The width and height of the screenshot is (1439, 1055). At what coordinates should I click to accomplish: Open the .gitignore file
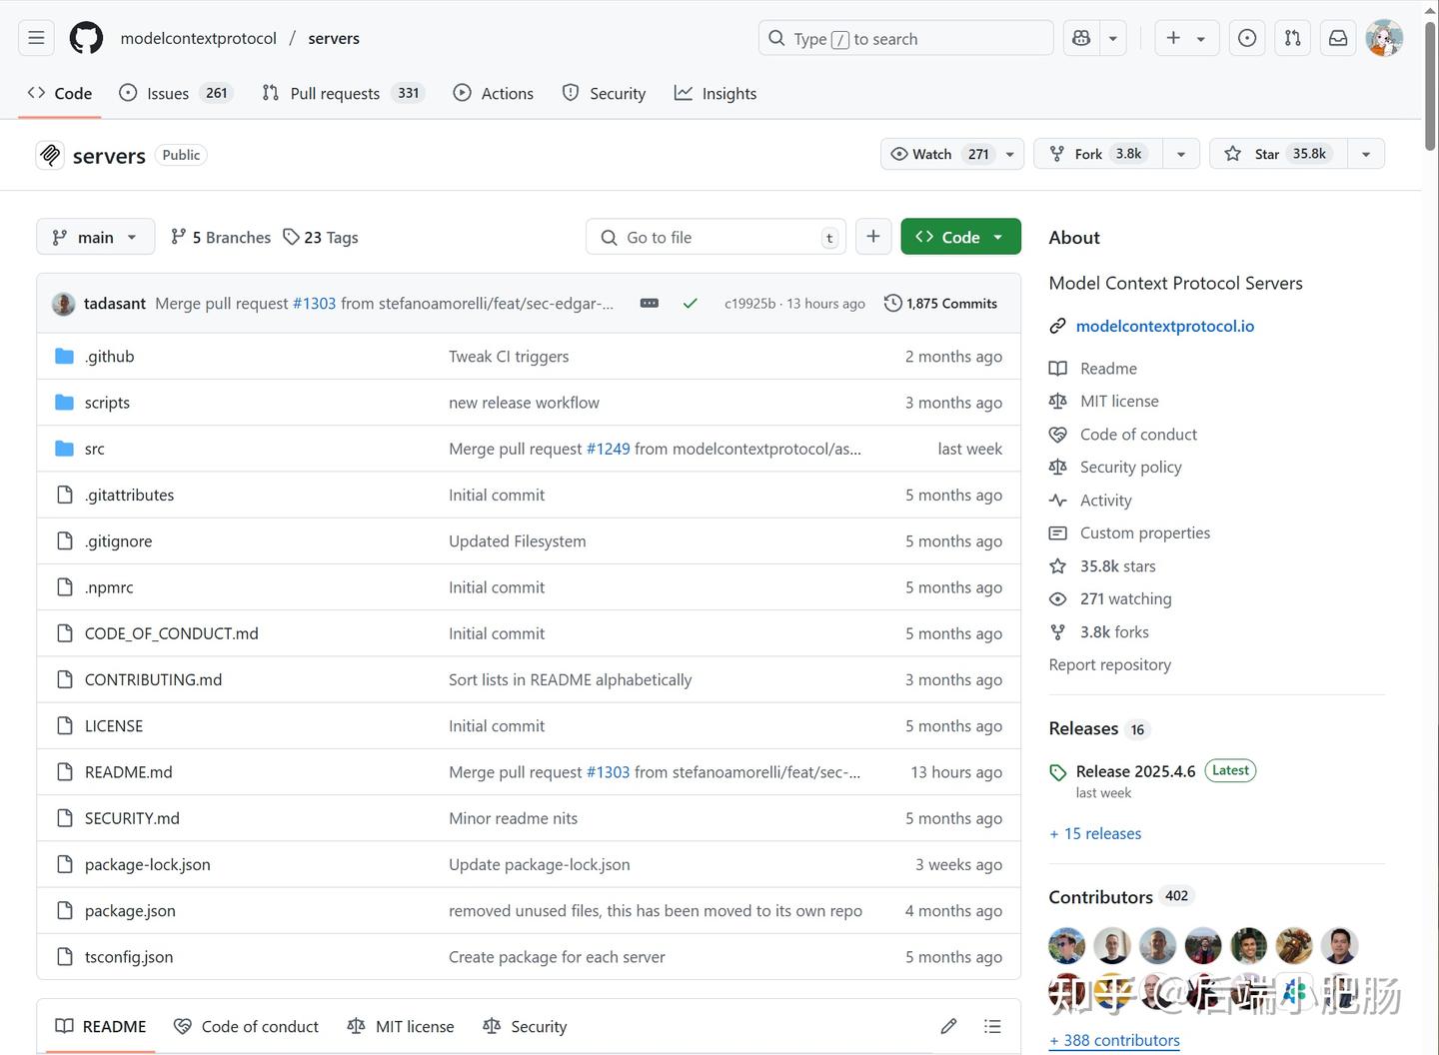coord(119,540)
